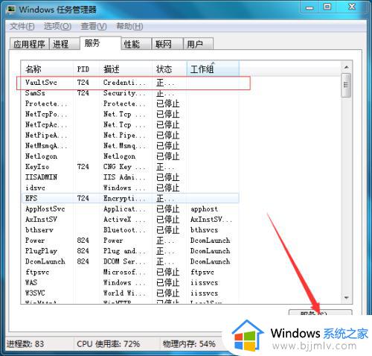
Task: Select the NetMsmqA... service row
Action: (x=130, y=146)
